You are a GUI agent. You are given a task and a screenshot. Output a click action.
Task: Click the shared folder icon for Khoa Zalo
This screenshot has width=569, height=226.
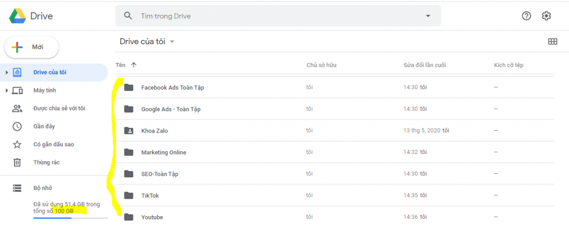point(128,131)
